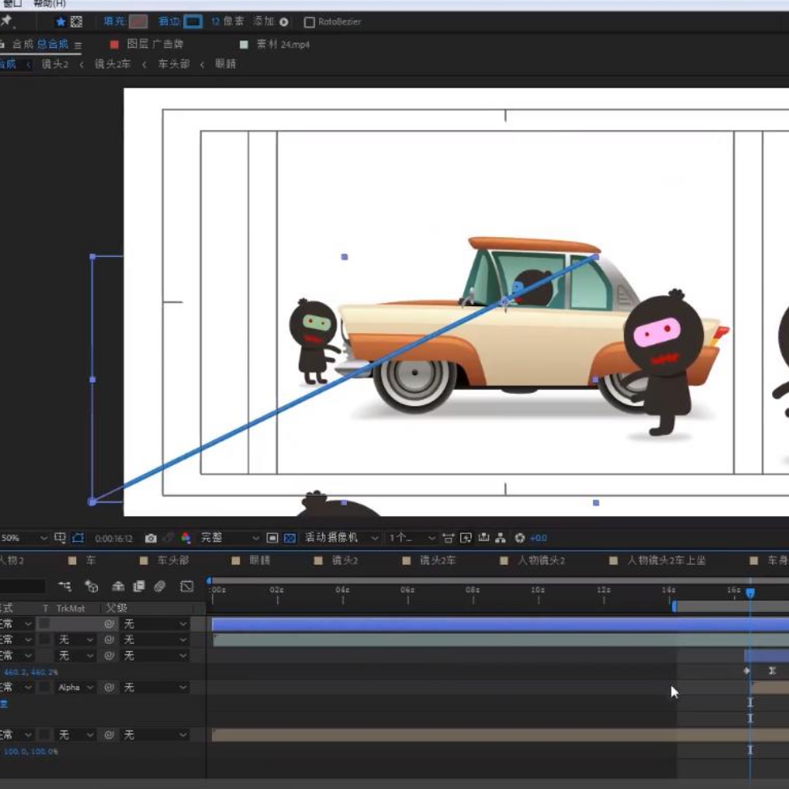Viewport: 789px width, 789px height.
Task: Click the reset exposure icon
Action: 519,538
